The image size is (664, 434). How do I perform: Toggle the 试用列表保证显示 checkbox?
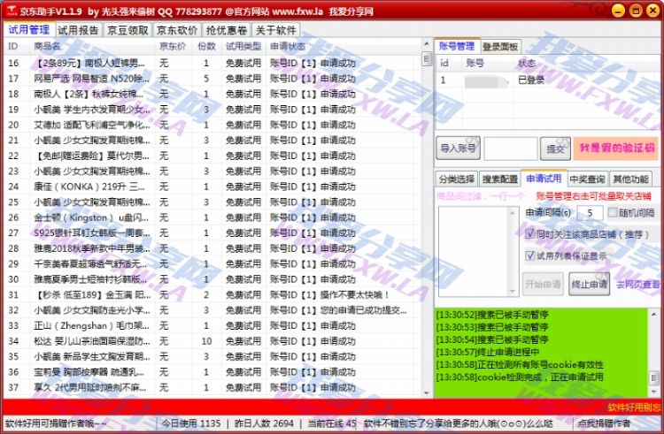click(x=529, y=255)
